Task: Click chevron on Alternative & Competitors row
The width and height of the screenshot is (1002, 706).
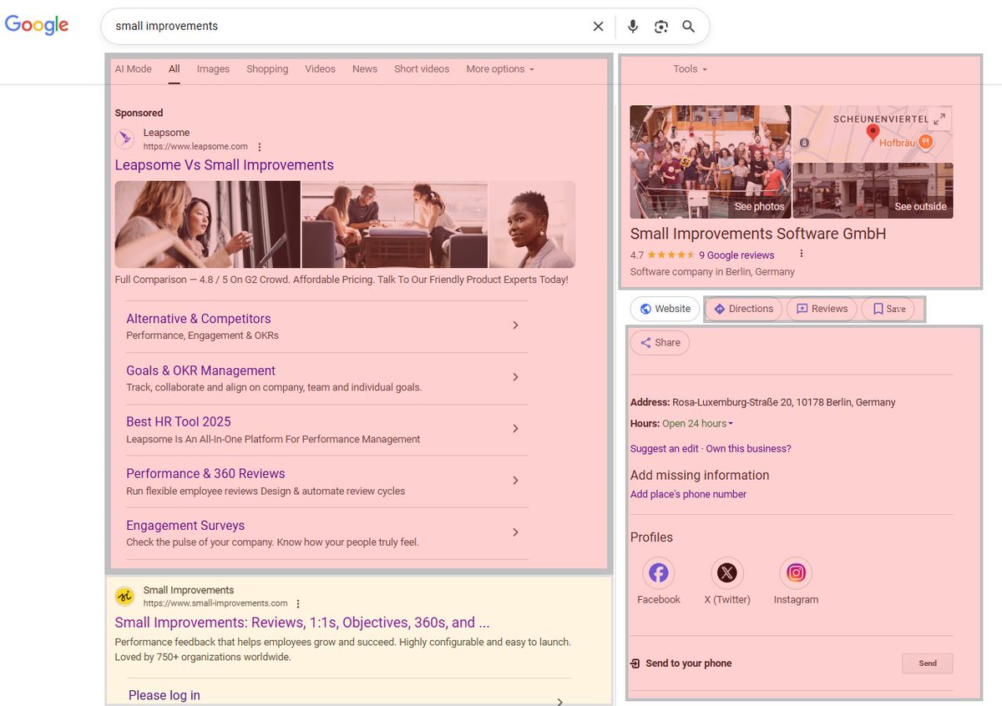Action: pyautogui.click(x=515, y=325)
